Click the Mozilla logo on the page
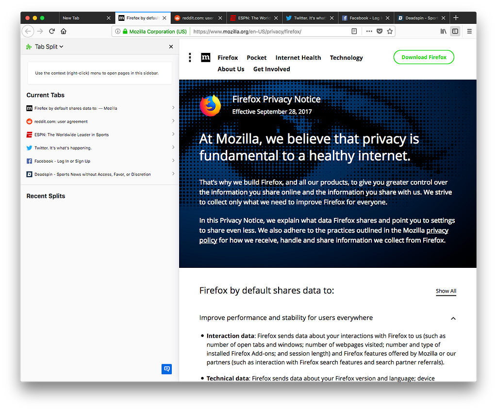The width and height of the screenshot is (497, 411). tap(206, 57)
